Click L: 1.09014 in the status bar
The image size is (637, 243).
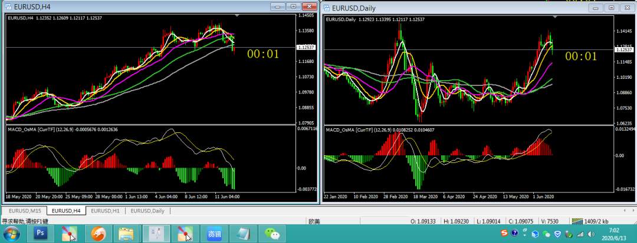488,222
